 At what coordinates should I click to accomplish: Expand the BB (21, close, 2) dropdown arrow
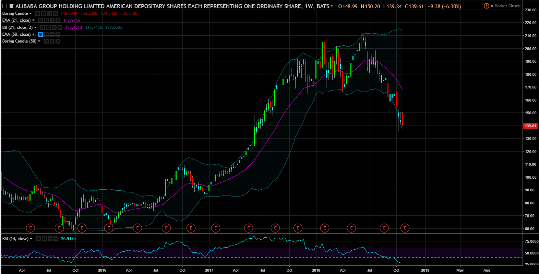click(35, 27)
